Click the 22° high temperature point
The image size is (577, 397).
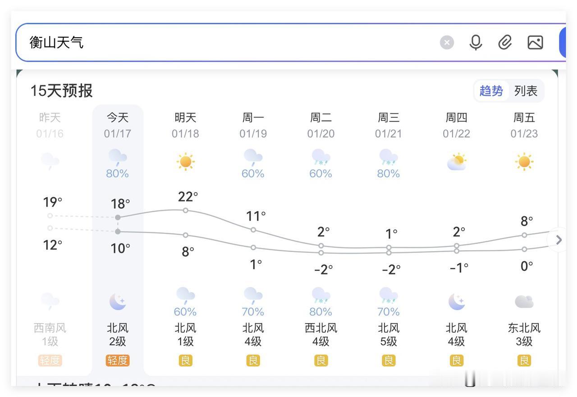coord(185,210)
